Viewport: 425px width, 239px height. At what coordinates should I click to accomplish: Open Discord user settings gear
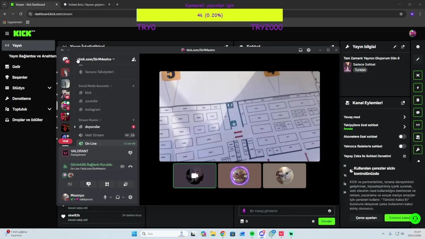coord(130,197)
